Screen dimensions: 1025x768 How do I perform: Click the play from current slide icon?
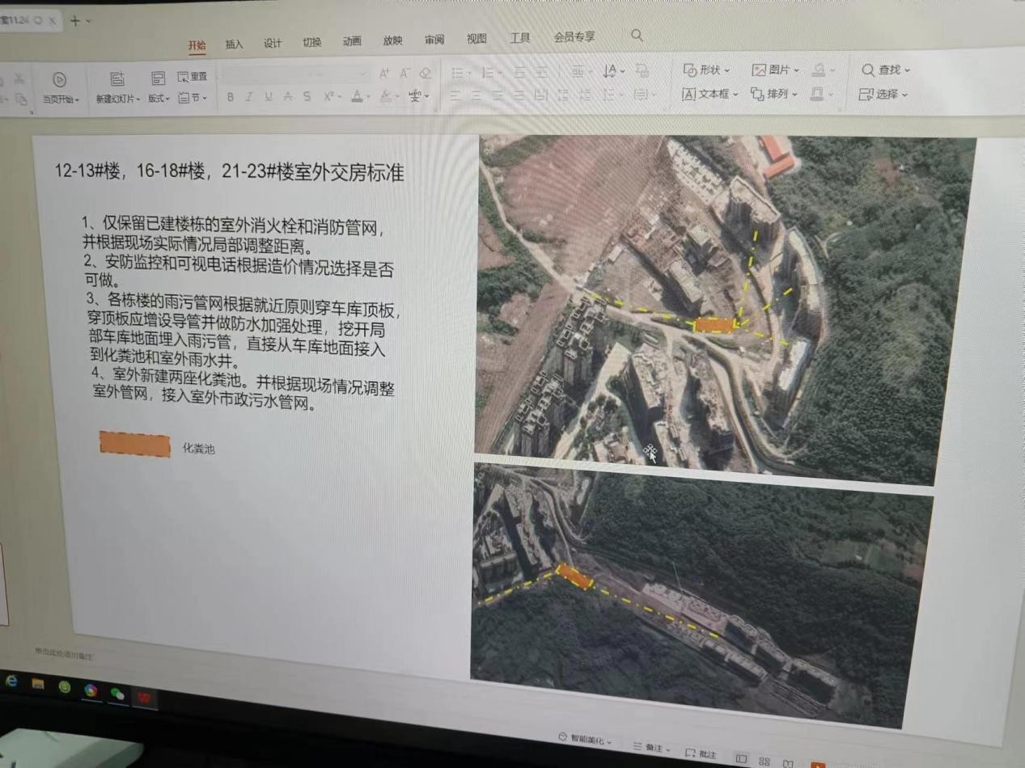(59, 79)
